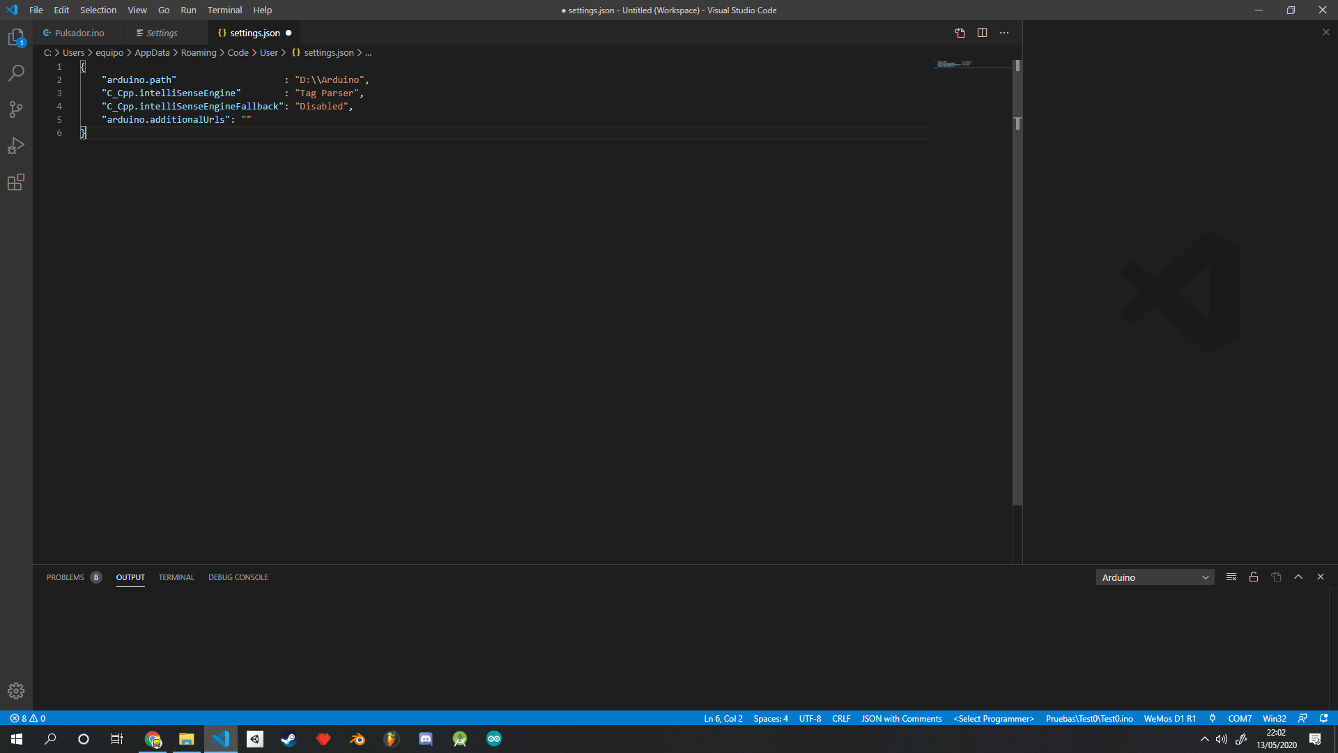Toggle the lock scrolling in Output panel

pos(1253,577)
